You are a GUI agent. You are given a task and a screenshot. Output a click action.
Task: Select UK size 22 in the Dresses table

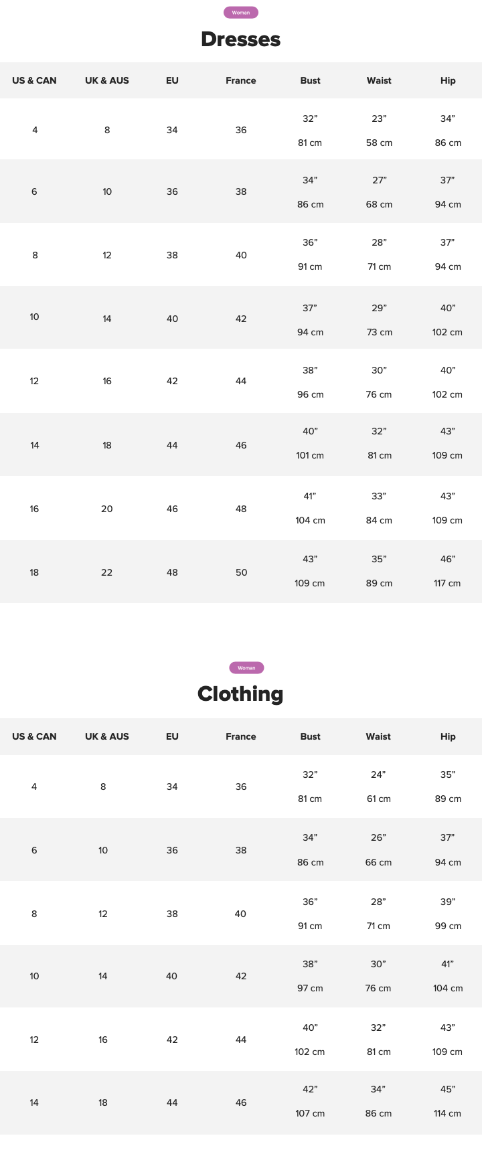107,572
